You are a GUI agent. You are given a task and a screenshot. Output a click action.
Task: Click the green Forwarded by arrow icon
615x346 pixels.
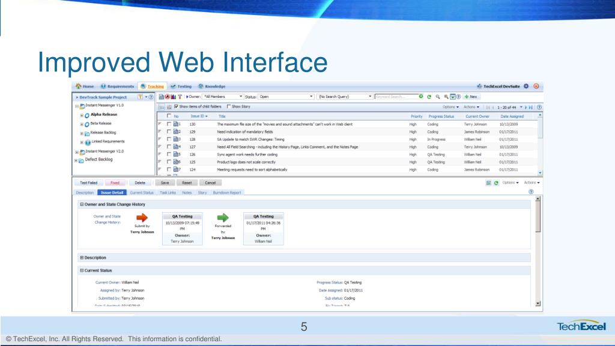click(x=223, y=217)
